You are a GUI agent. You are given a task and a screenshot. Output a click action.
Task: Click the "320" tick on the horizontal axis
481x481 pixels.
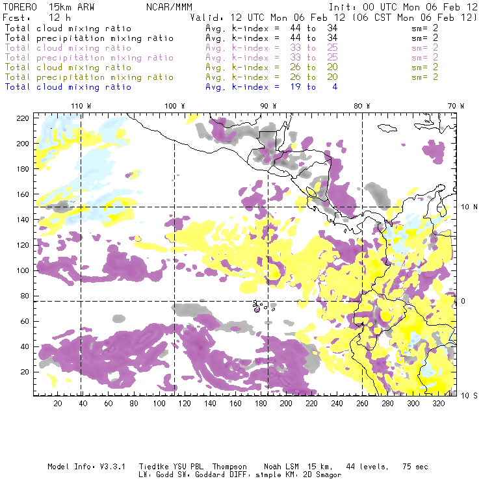pyautogui.click(x=439, y=404)
